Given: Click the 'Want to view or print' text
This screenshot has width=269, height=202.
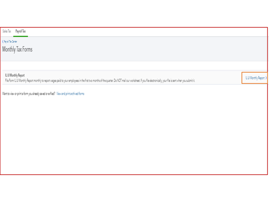Looking at the screenshot, I should coord(29,94).
